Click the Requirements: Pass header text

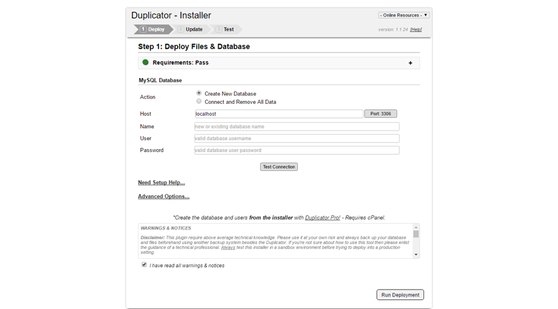click(181, 63)
